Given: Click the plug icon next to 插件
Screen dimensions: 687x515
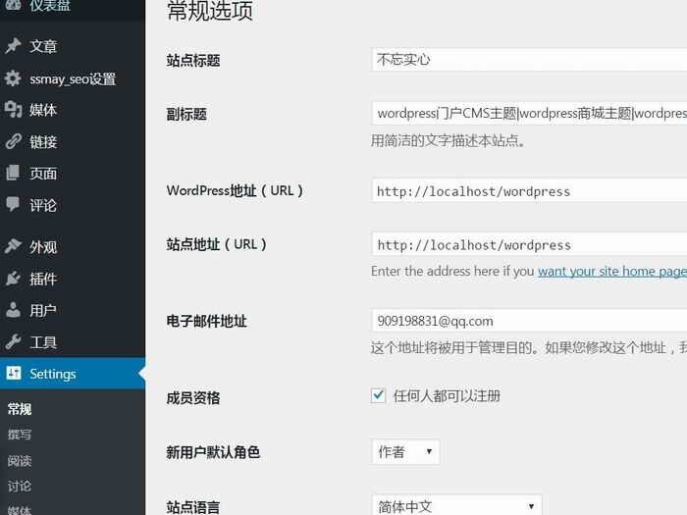Looking at the screenshot, I should [x=13, y=279].
